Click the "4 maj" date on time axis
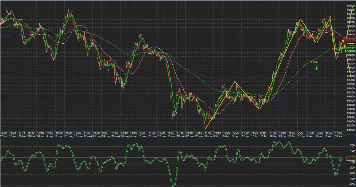The image size is (356, 187). (x=50, y=136)
